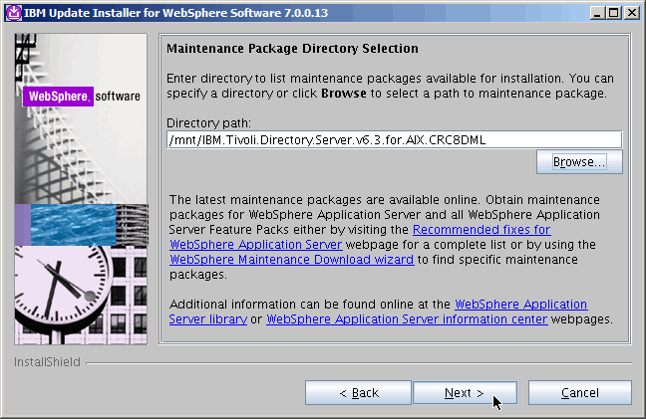Minimize the Update Installer window

[x=596, y=12]
